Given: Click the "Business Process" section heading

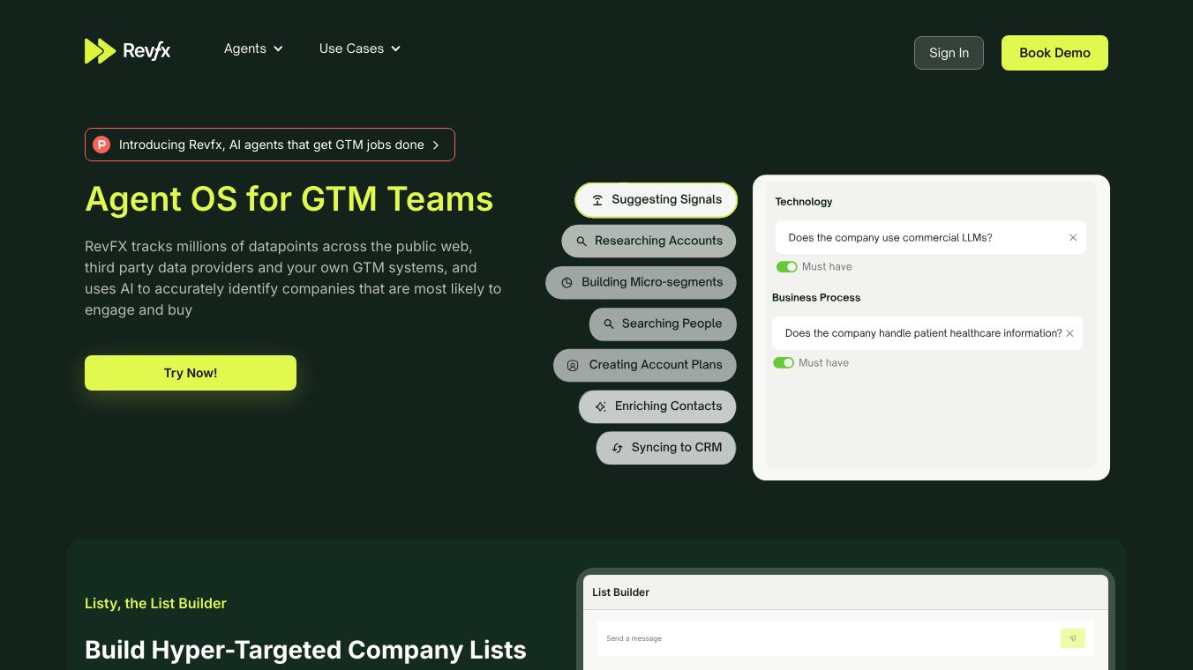Looking at the screenshot, I should click(816, 298).
